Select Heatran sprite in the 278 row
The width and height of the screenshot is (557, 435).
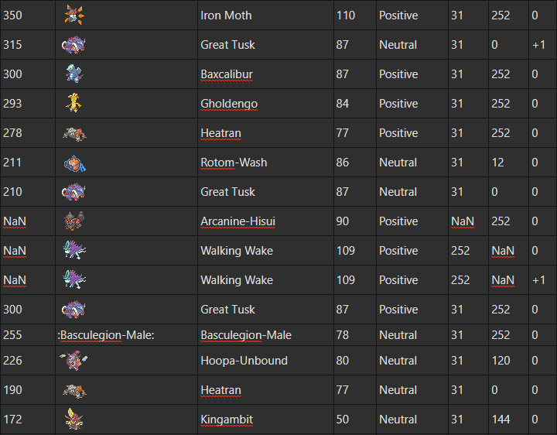(74, 133)
